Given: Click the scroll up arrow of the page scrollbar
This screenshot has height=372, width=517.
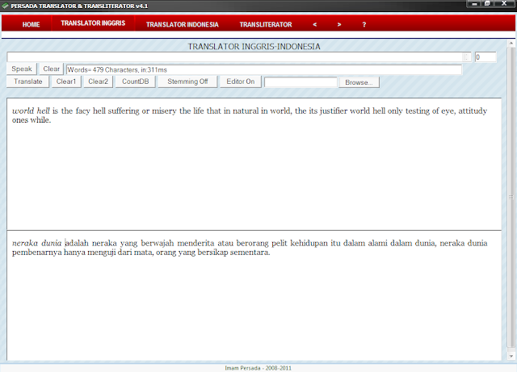Looking at the screenshot, I should pyautogui.click(x=511, y=43).
